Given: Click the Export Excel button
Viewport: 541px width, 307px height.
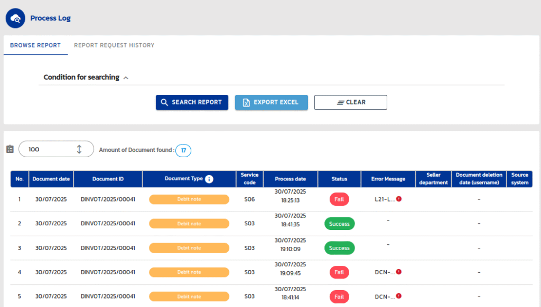Looking at the screenshot, I should [x=271, y=102].
